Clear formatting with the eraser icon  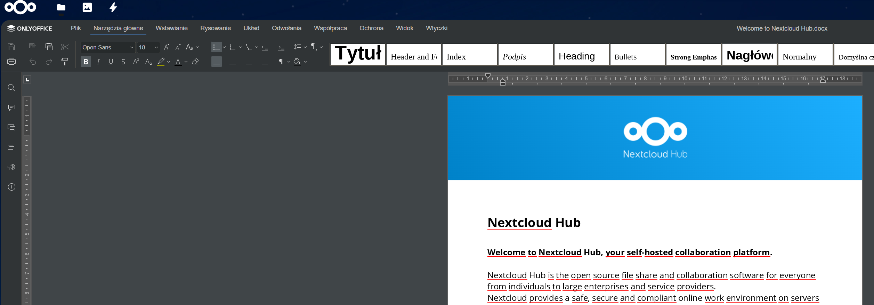click(195, 62)
